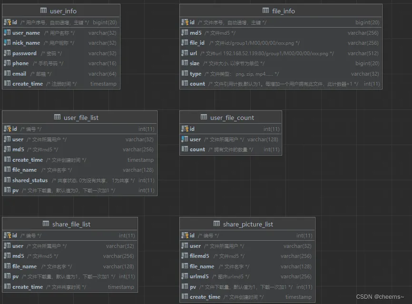Click the user_file_list table title

tap(81, 118)
